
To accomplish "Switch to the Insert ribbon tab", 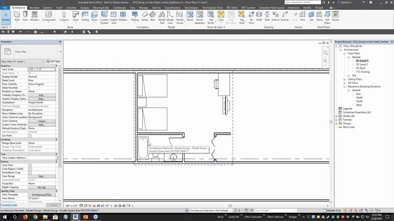I will [x=59, y=8].
